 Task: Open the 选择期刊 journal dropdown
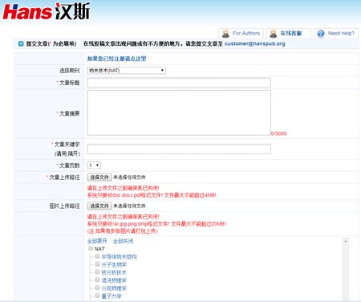[x=127, y=71]
